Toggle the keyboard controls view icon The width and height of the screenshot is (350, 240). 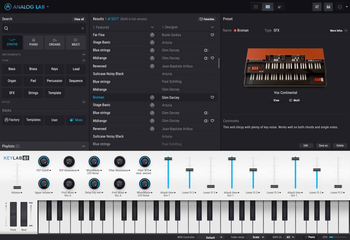click(328, 7)
